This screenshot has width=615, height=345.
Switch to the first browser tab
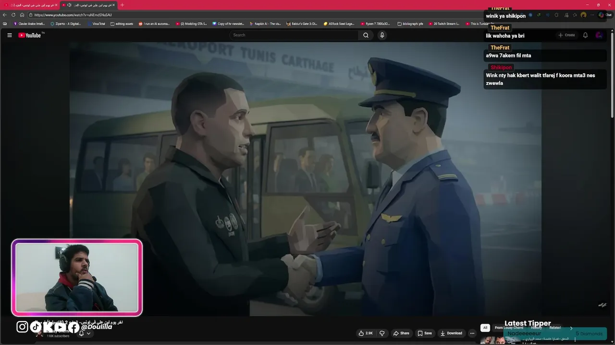31,5
